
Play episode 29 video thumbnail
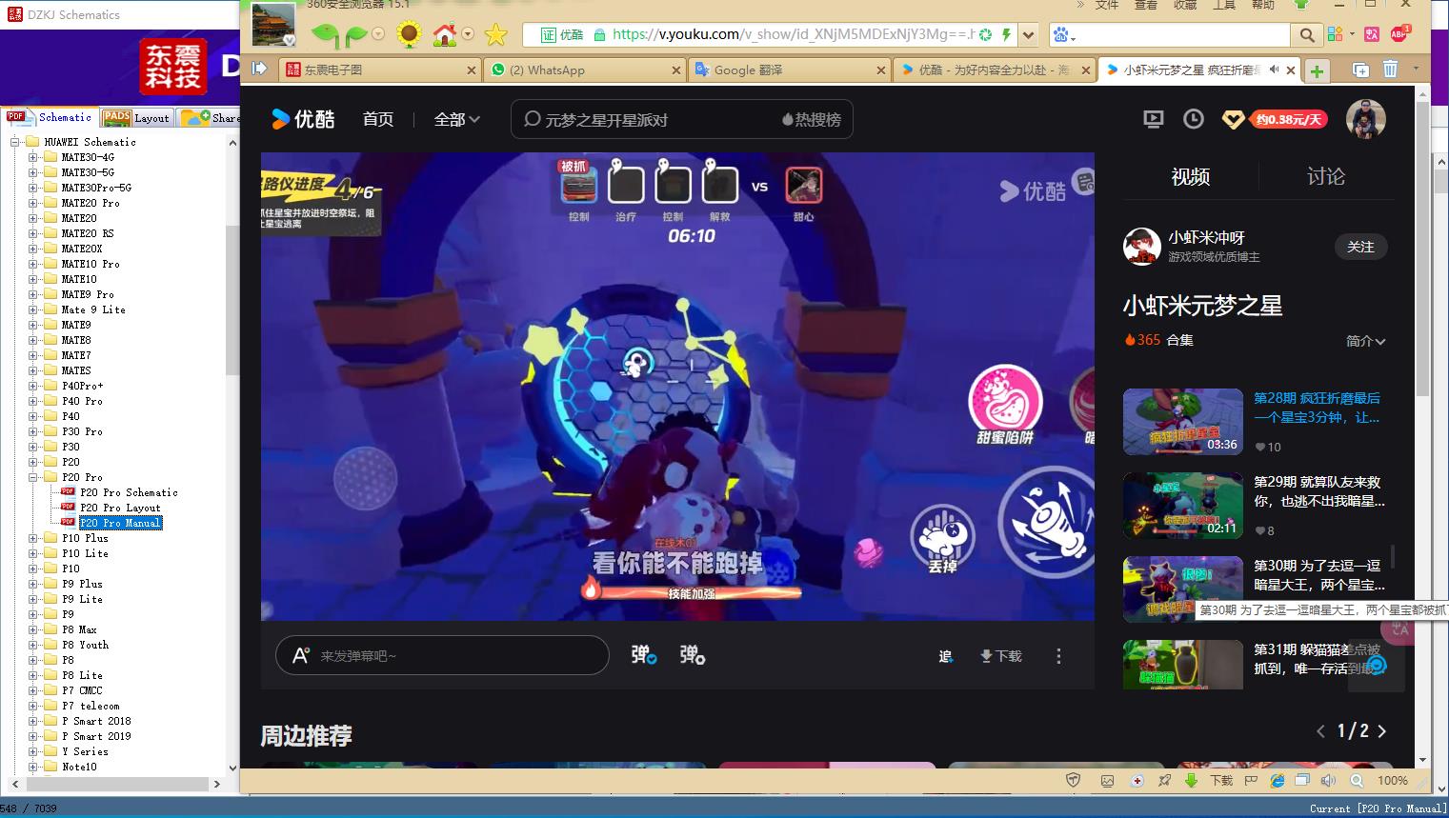point(1182,506)
